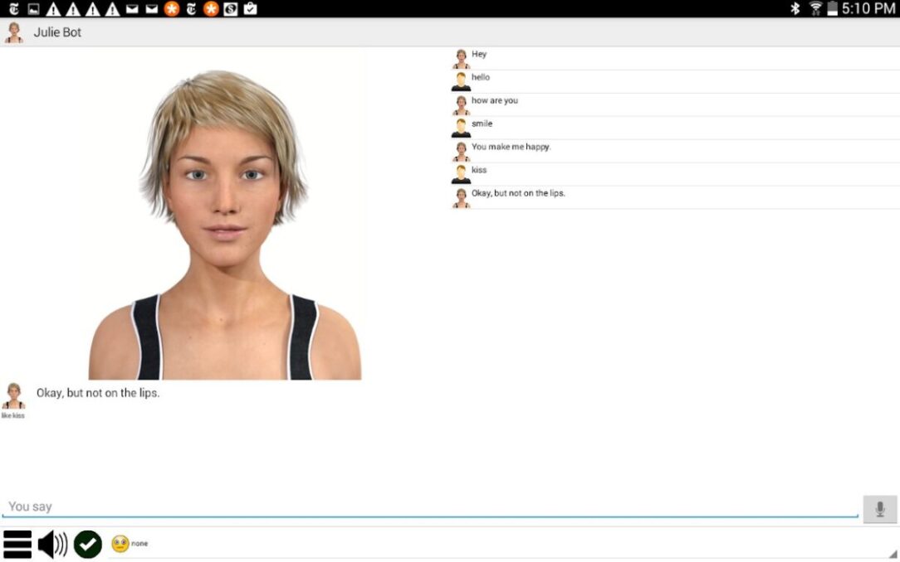Open the hamburger menu at bottom left
Image resolution: width=900 pixels, height=562 pixels.
(17, 545)
